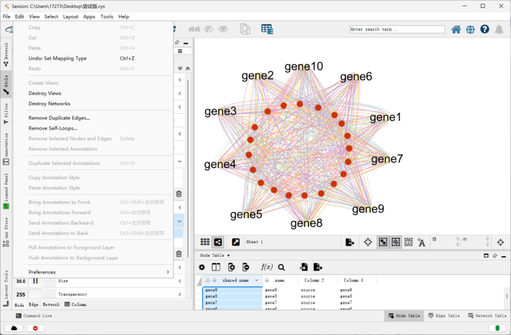Toggle the edge selection mode button
The height and width of the screenshot is (335, 511).
click(x=396, y=242)
